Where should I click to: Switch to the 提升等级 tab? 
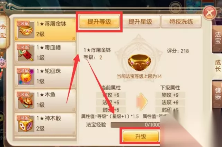[x=99, y=22]
